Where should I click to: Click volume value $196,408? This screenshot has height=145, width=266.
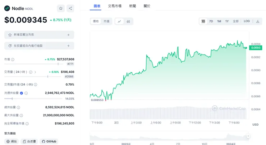[68, 72]
